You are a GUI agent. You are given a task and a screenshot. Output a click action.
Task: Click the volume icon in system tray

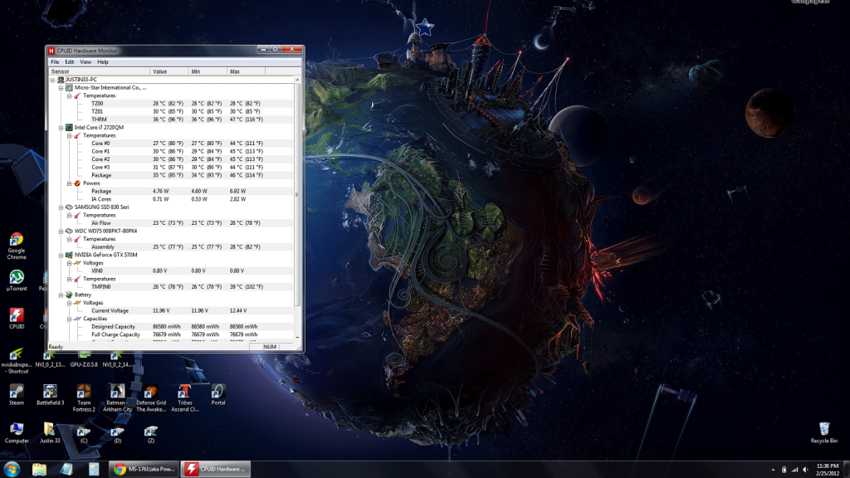pos(805,470)
